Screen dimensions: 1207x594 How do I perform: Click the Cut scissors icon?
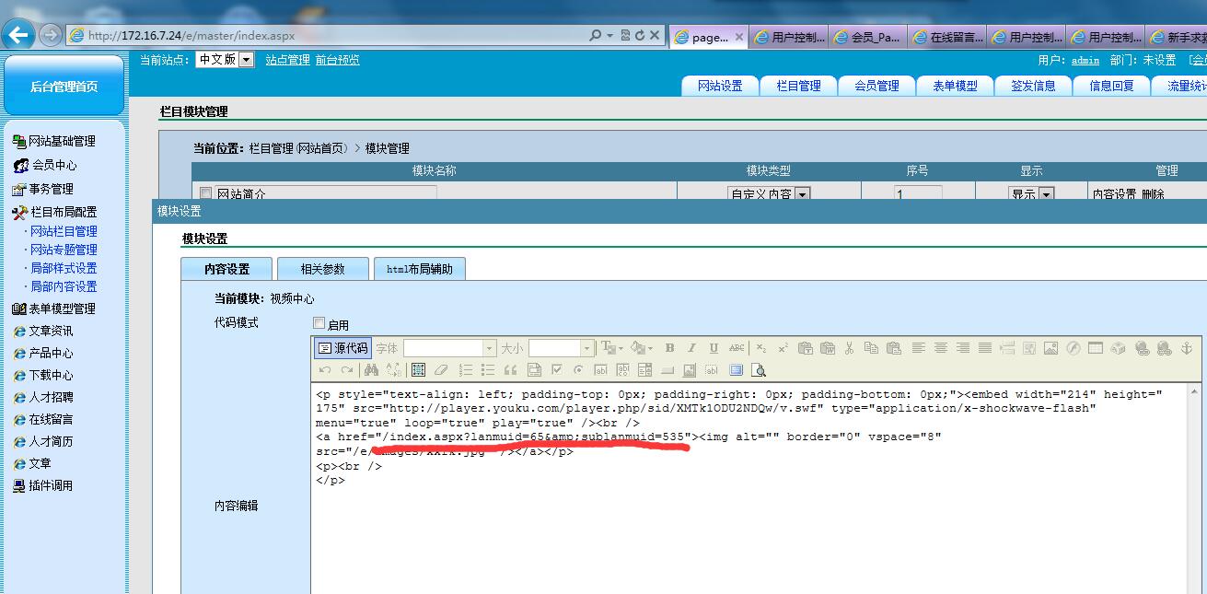(849, 348)
